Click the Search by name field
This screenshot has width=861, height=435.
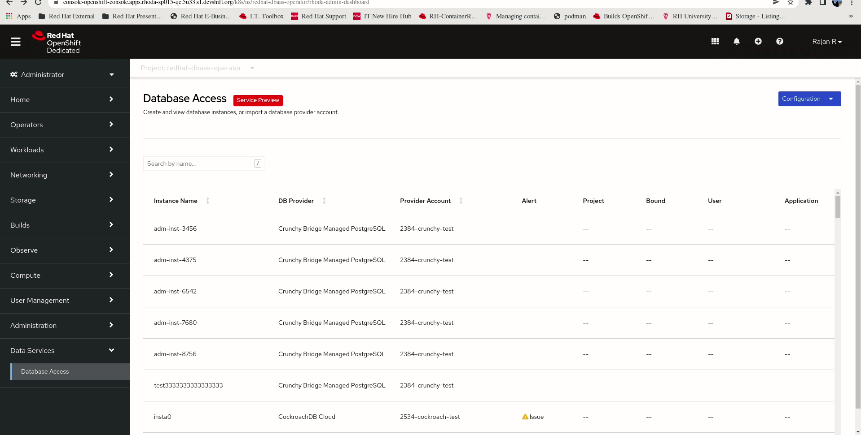pos(203,164)
